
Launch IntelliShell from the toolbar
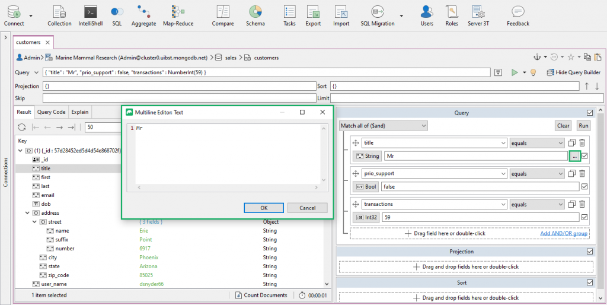90,15
